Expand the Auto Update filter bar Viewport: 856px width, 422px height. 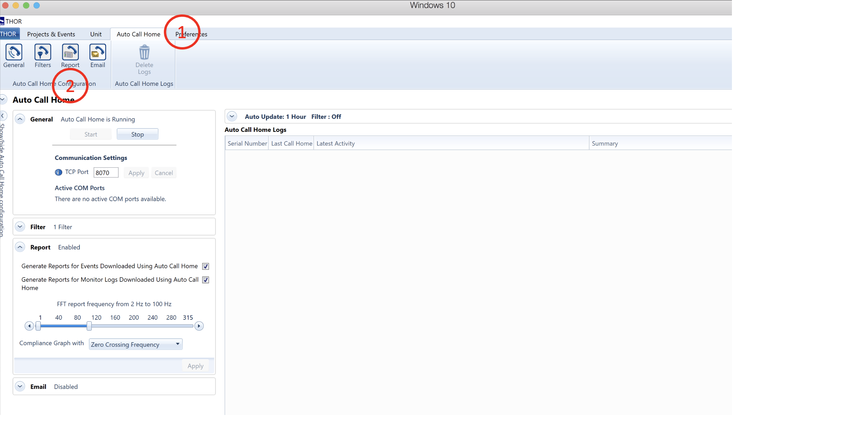coord(232,117)
